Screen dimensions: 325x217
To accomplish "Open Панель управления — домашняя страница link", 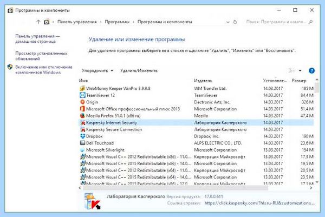I will [37, 39].
